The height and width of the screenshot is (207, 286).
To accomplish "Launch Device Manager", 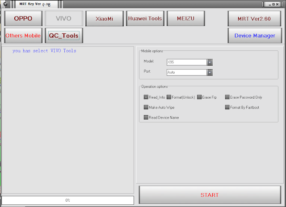I will [x=255, y=36].
